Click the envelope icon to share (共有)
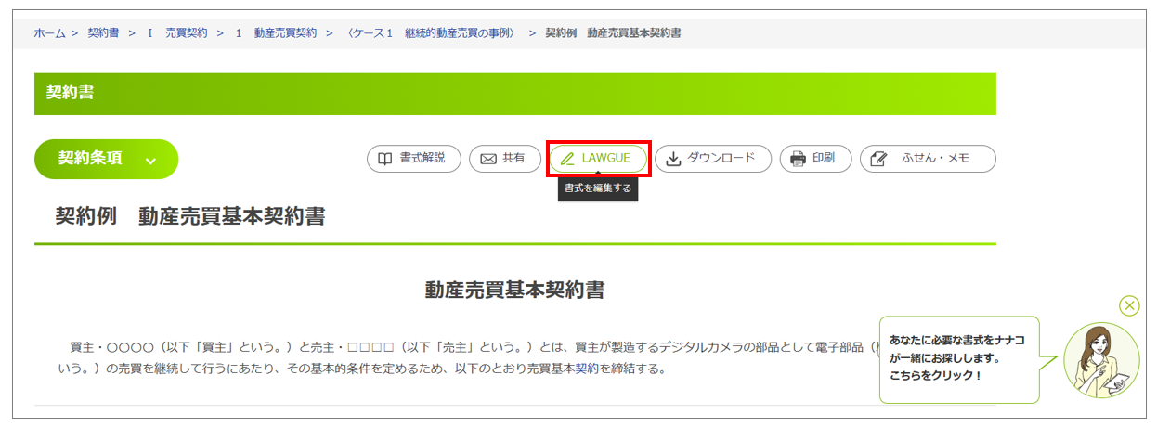This screenshot has width=1157, height=427. tap(487, 159)
